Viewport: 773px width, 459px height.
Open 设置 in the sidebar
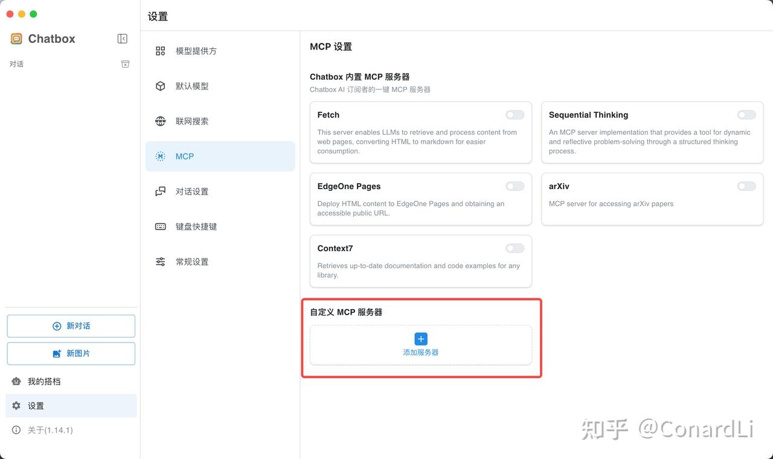point(71,406)
